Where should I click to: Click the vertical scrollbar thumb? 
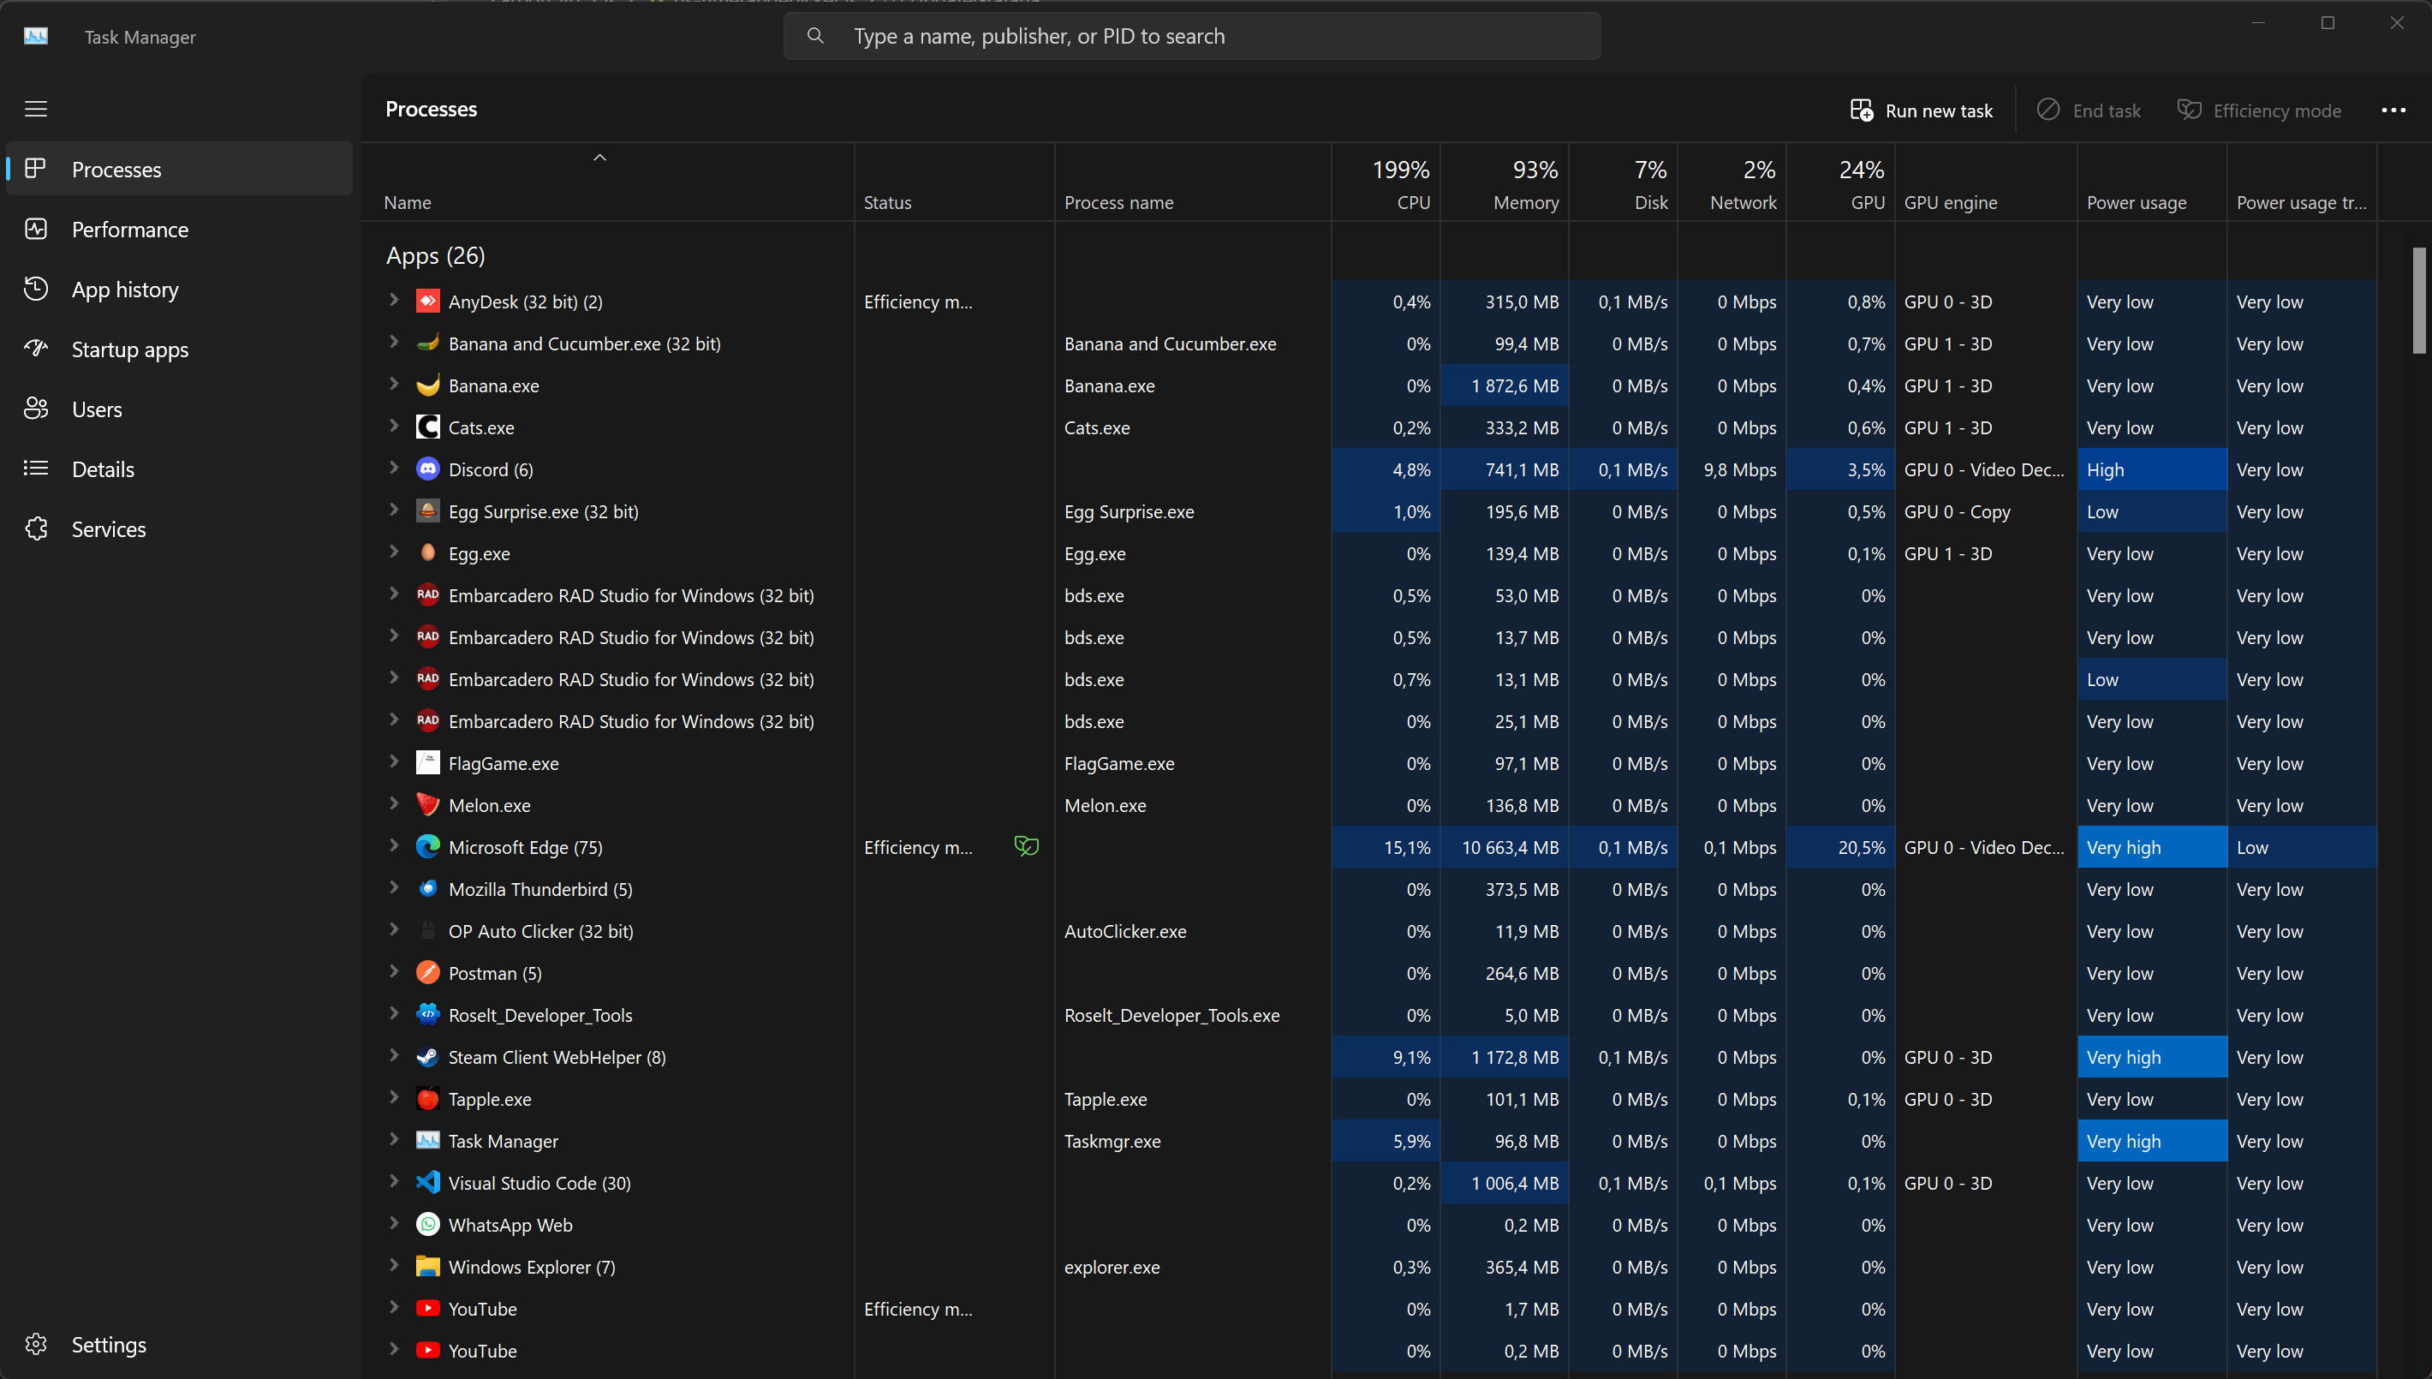[2419, 299]
